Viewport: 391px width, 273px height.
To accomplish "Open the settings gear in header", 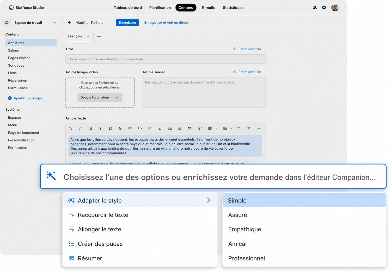I will (324, 8).
